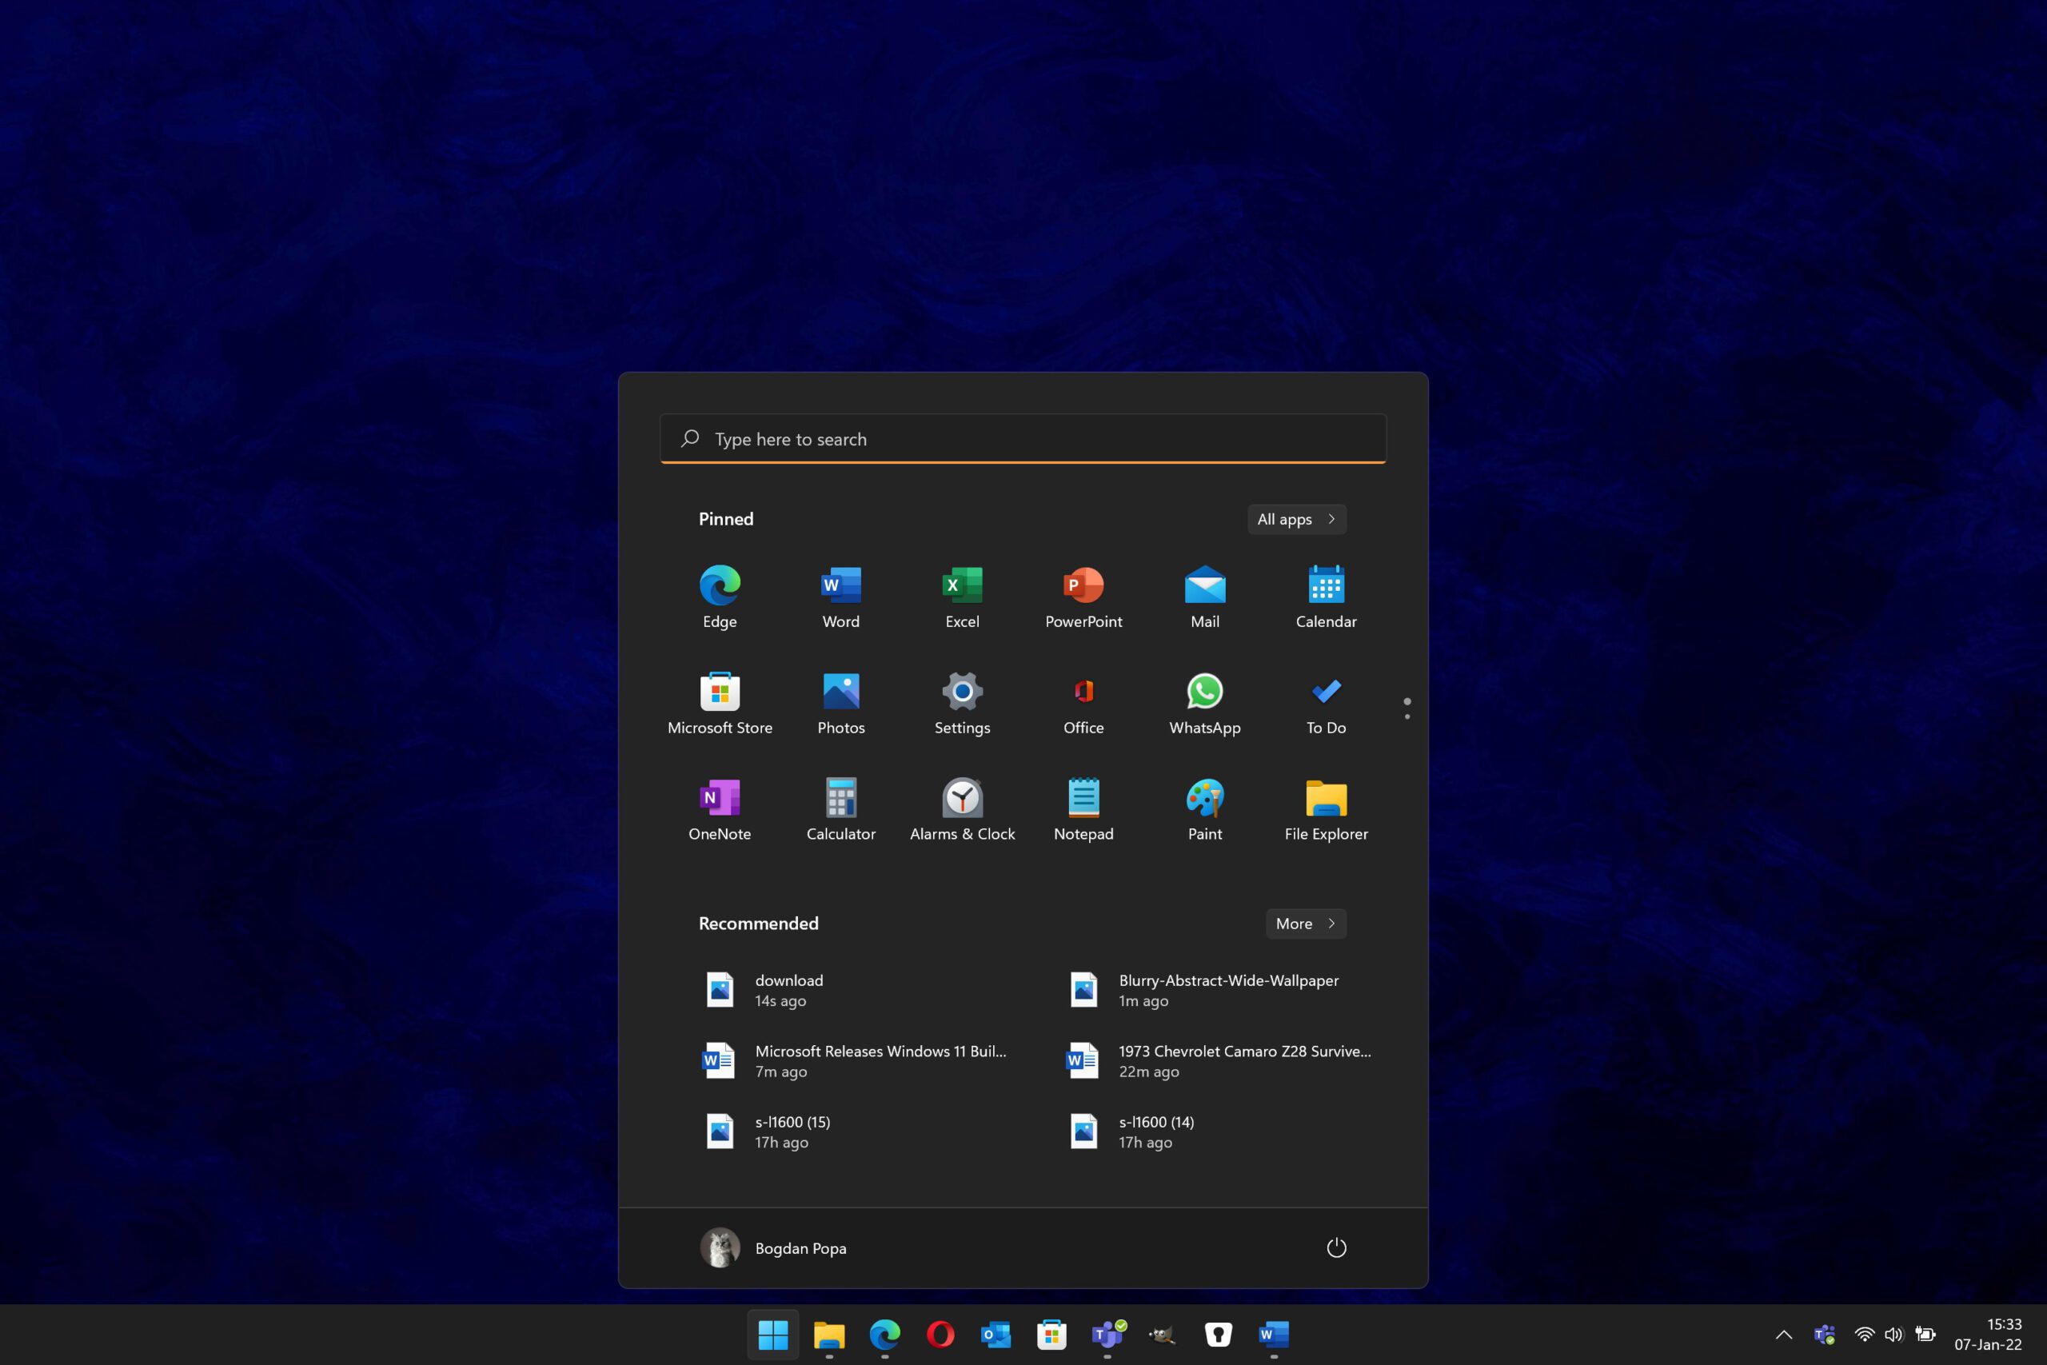This screenshot has height=1365, width=2047.
Task: Open File Explorer pinned app
Action: coord(1327,809)
